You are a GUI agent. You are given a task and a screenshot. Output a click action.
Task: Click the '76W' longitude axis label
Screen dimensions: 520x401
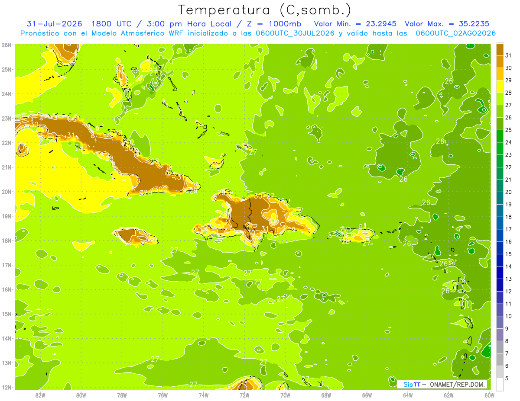(163, 395)
